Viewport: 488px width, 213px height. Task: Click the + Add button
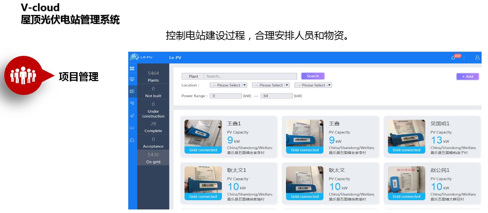point(467,76)
